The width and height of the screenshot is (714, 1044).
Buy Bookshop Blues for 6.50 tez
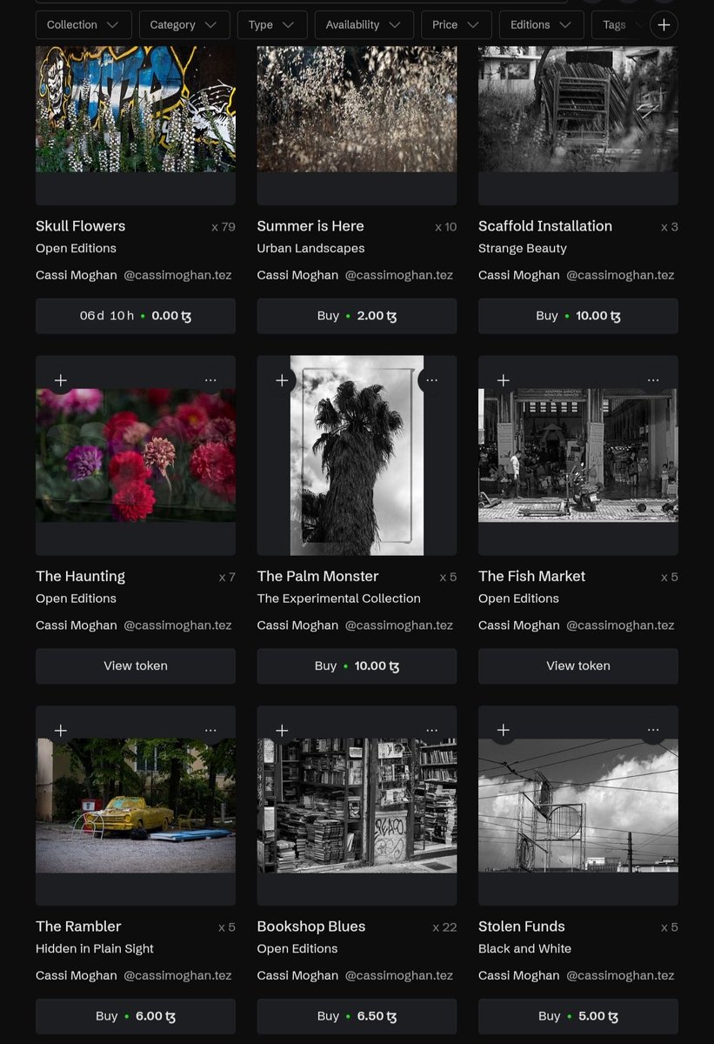357,1016
